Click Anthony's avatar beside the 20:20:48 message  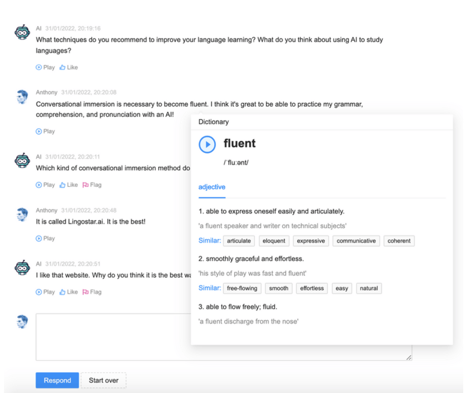[22, 214]
